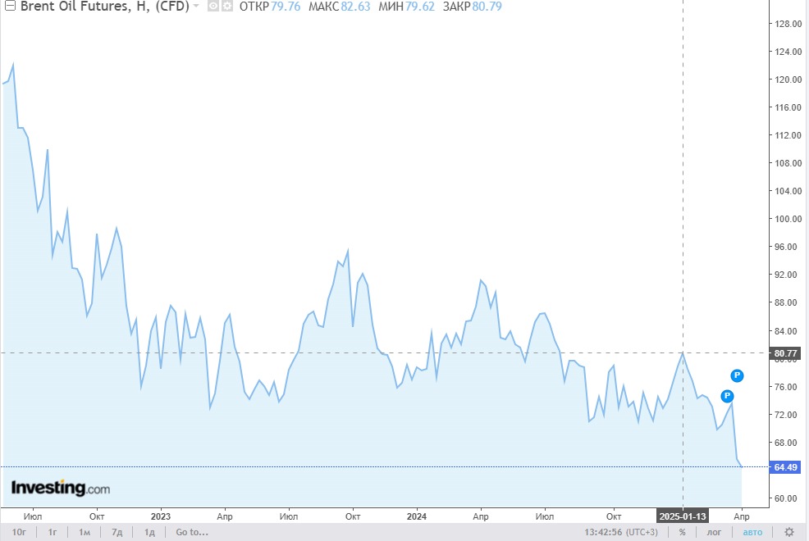Screen dimensions: 809x541
Task: Click the 64.49 current price label
Action: (x=785, y=467)
